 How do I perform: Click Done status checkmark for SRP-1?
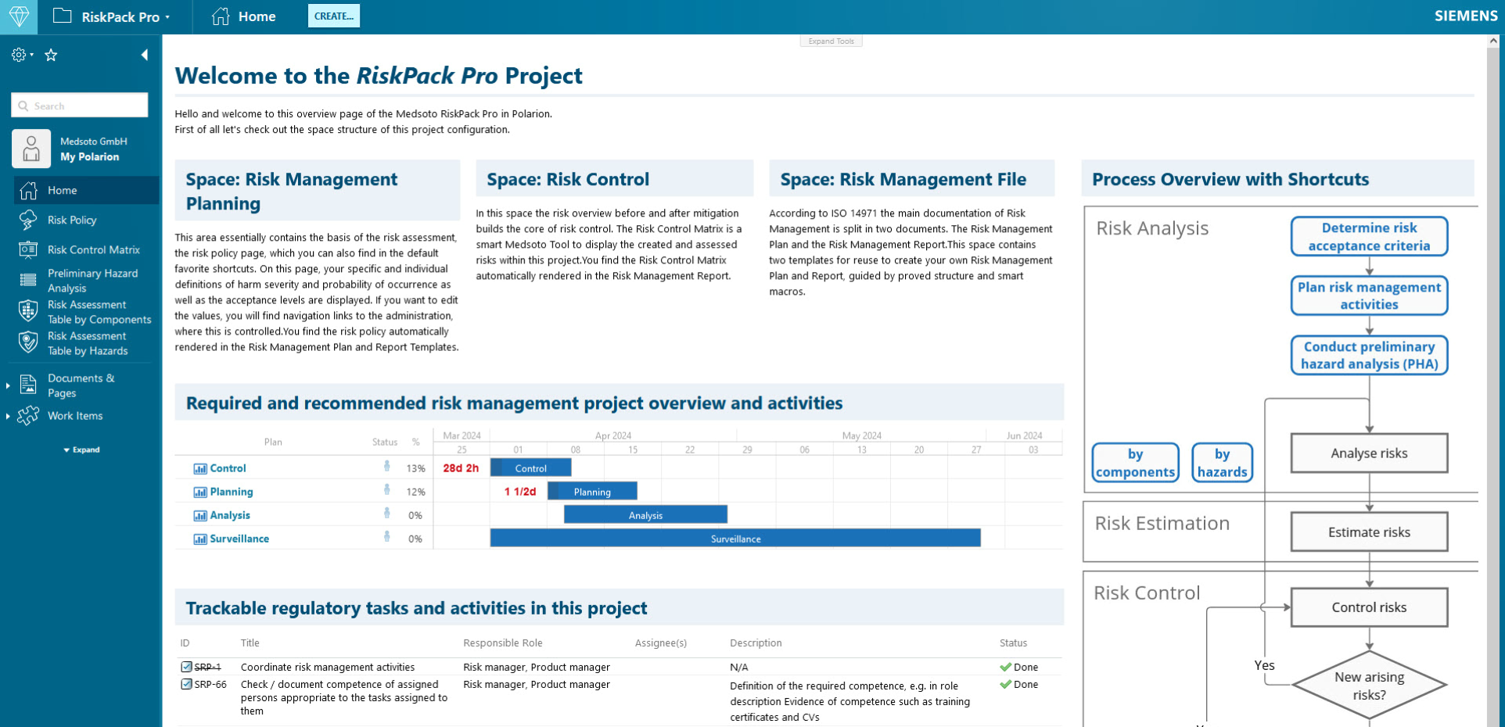(1005, 667)
